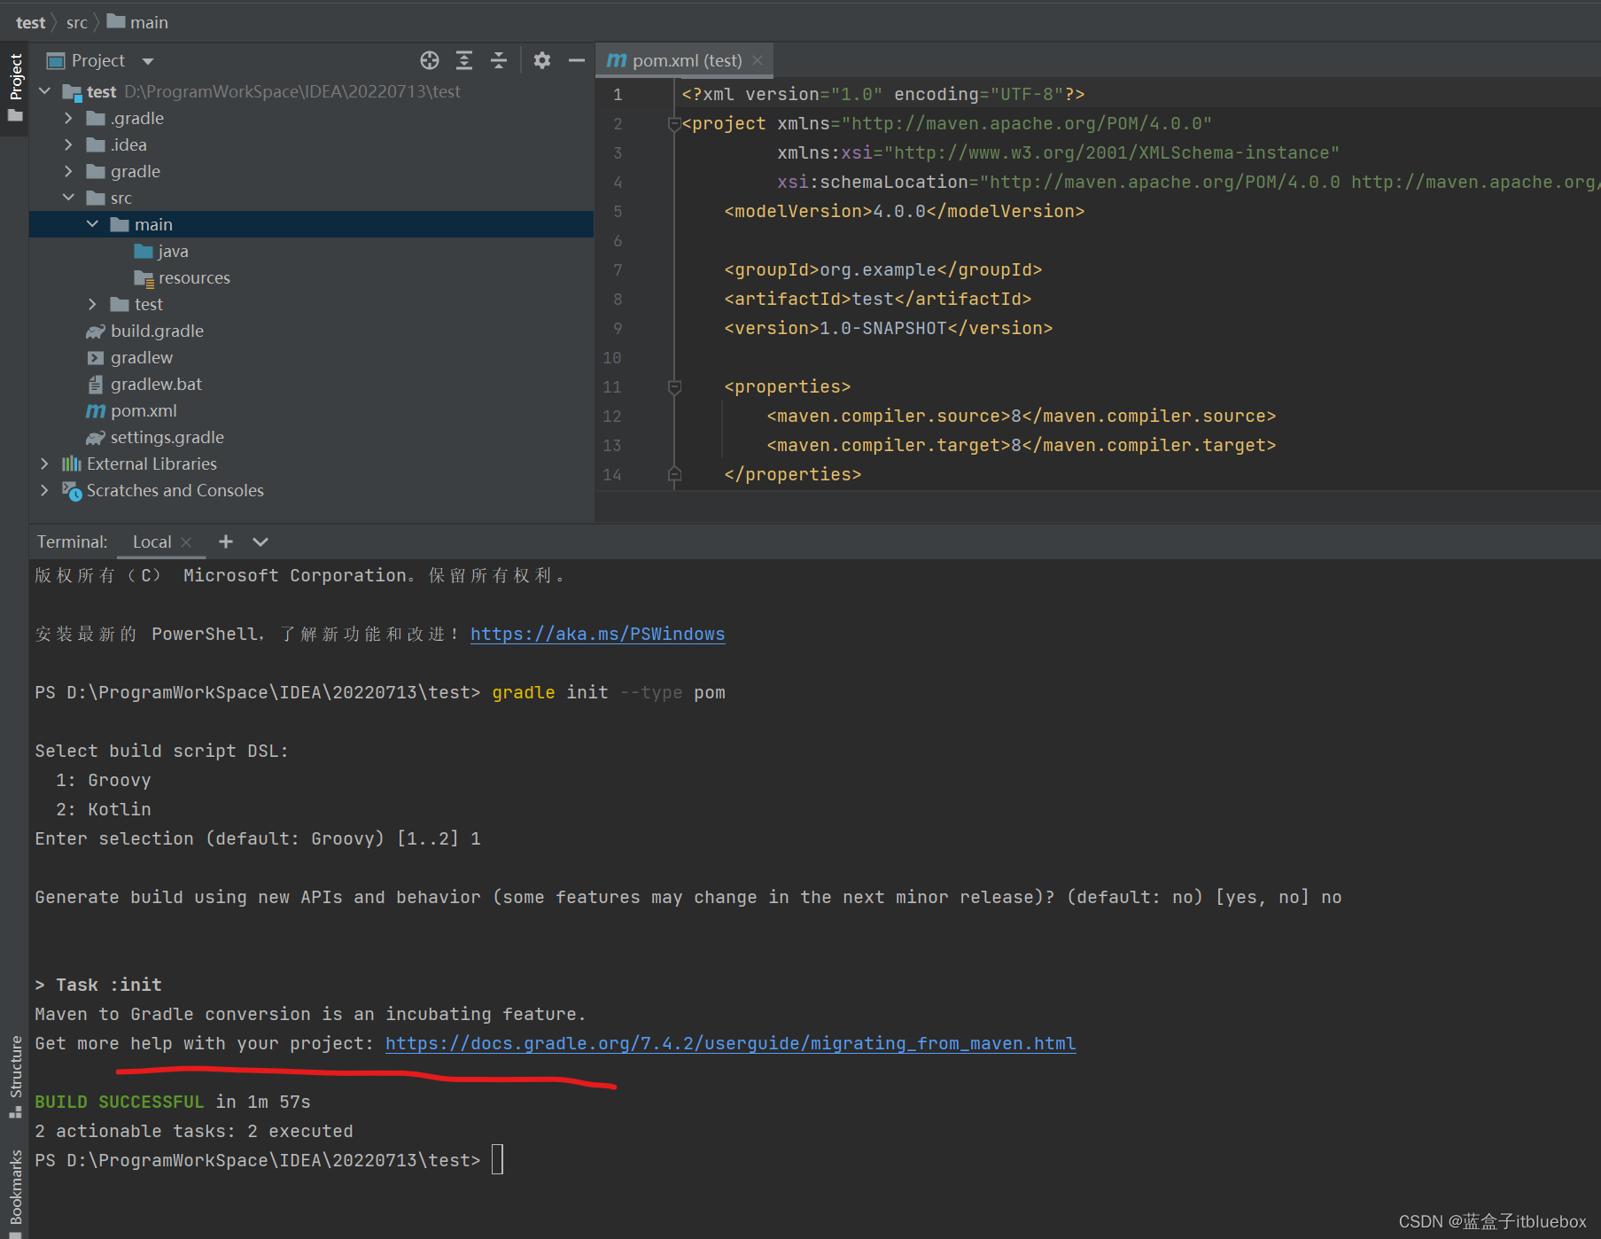Click the Maven icon in pom.xml tab

(x=617, y=60)
